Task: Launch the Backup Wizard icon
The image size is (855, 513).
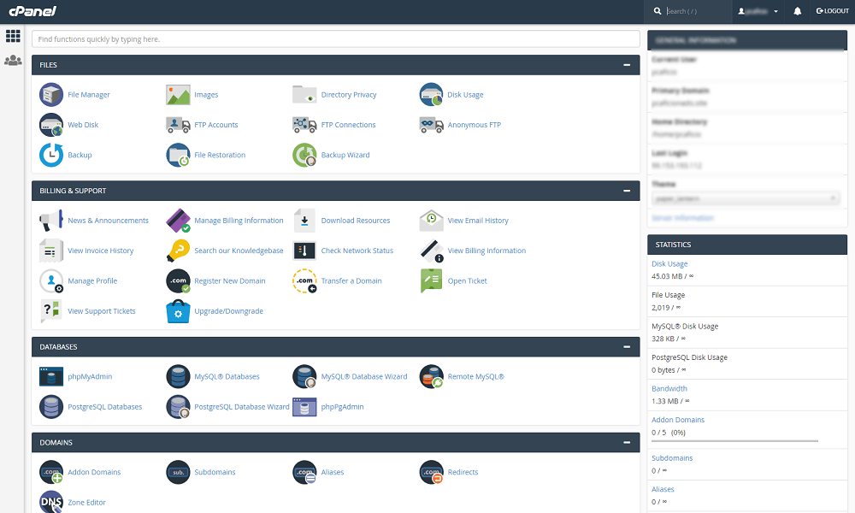Action: (x=304, y=155)
